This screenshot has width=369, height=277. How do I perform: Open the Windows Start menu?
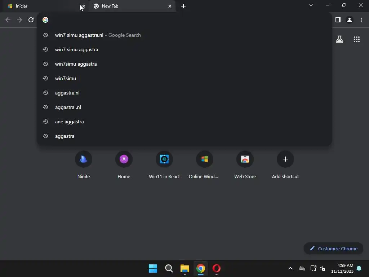point(153,268)
